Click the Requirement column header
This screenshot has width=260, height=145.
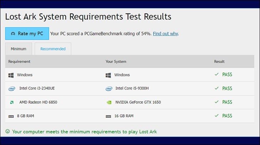tap(19, 61)
